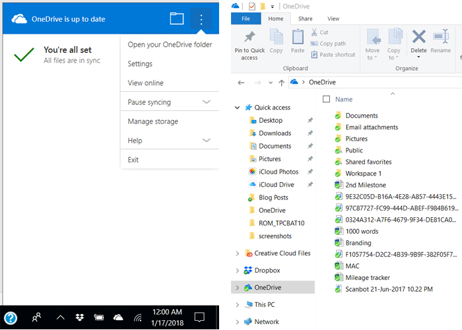Click the battery tray icon
462x330 pixels.
coord(99,317)
